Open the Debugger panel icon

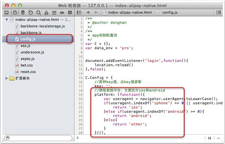pos(54,12)
